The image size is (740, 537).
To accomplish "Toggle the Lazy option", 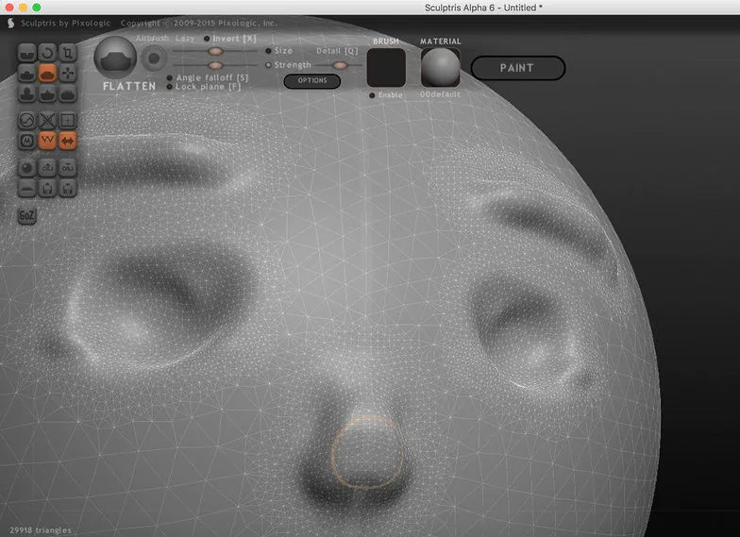I will coord(185,38).
